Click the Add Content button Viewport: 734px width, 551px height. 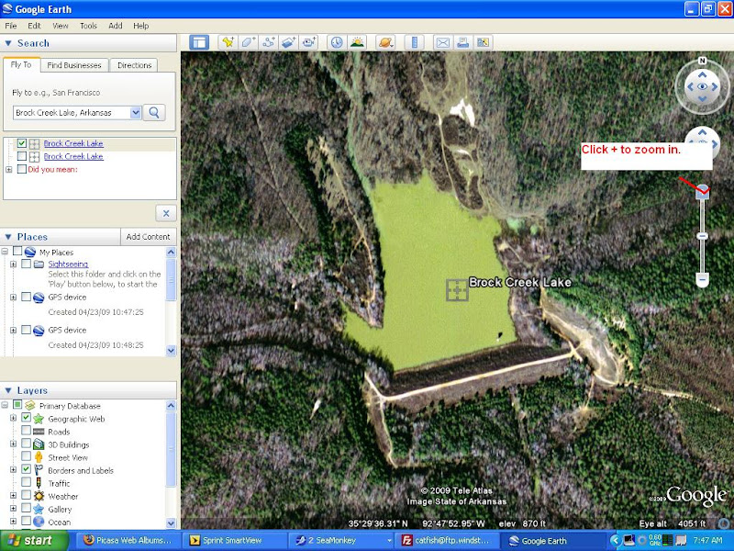click(148, 237)
